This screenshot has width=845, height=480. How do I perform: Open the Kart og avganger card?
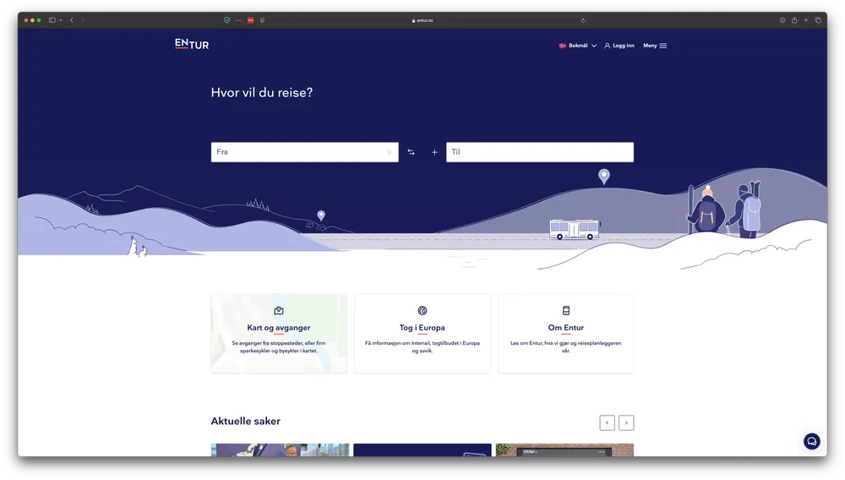coord(278,333)
